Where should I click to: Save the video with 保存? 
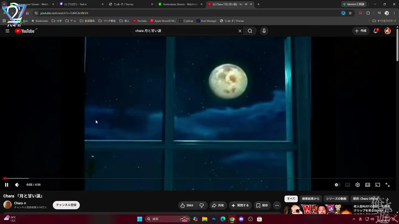[262, 205]
